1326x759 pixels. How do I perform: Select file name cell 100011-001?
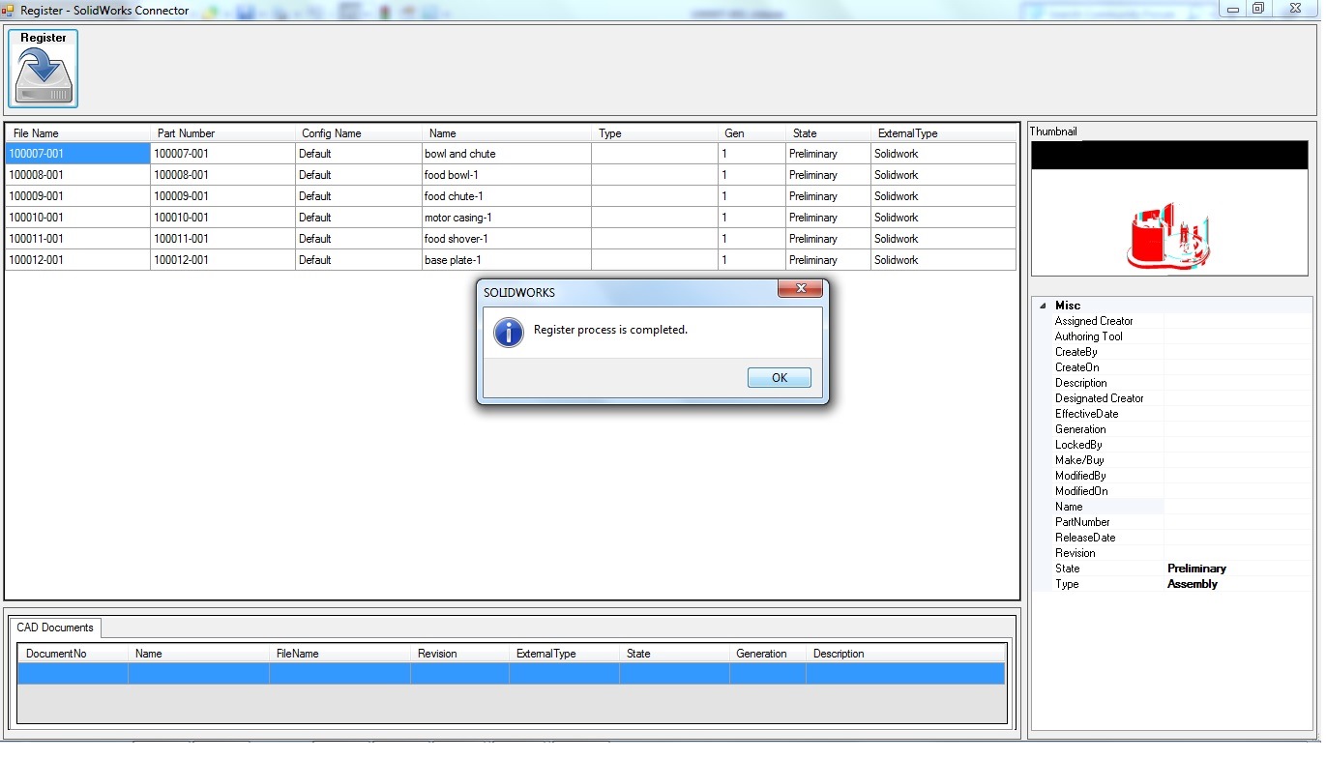(x=77, y=239)
